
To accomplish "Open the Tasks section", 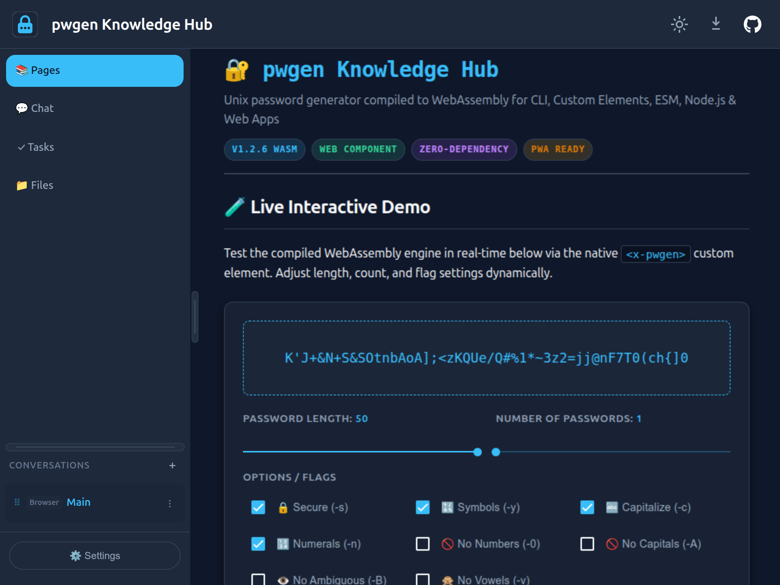I will pyautogui.click(x=95, y=147).
